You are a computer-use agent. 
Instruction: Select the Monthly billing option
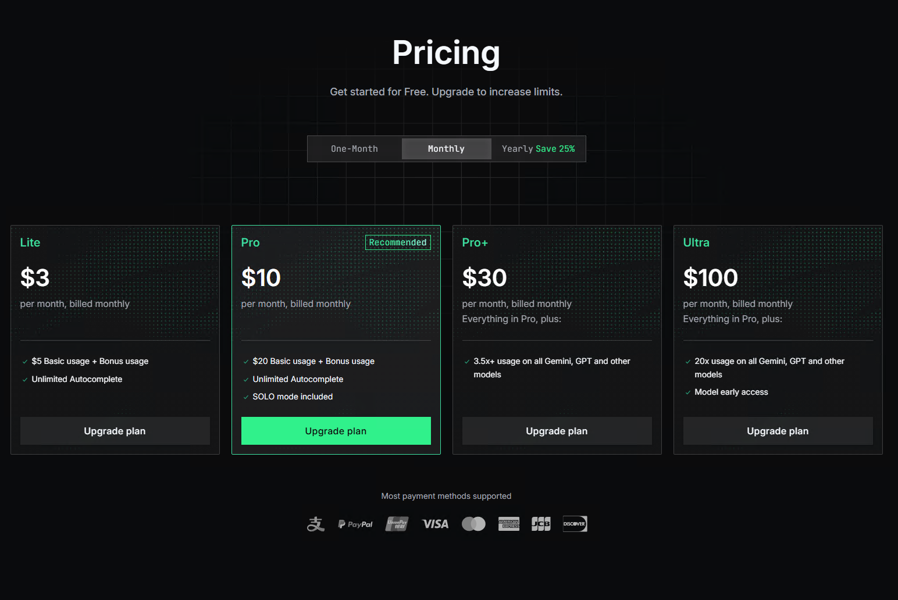(x=446, y=149)
